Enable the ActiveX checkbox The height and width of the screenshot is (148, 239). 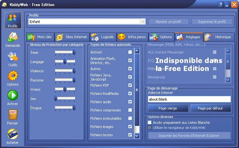pos(130,52)
